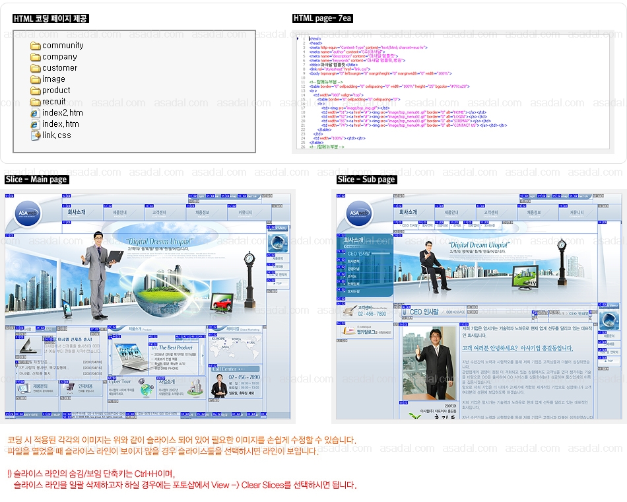Click the ASAweb logo on the Main page
Screen dimensions: 627x502
27,213
